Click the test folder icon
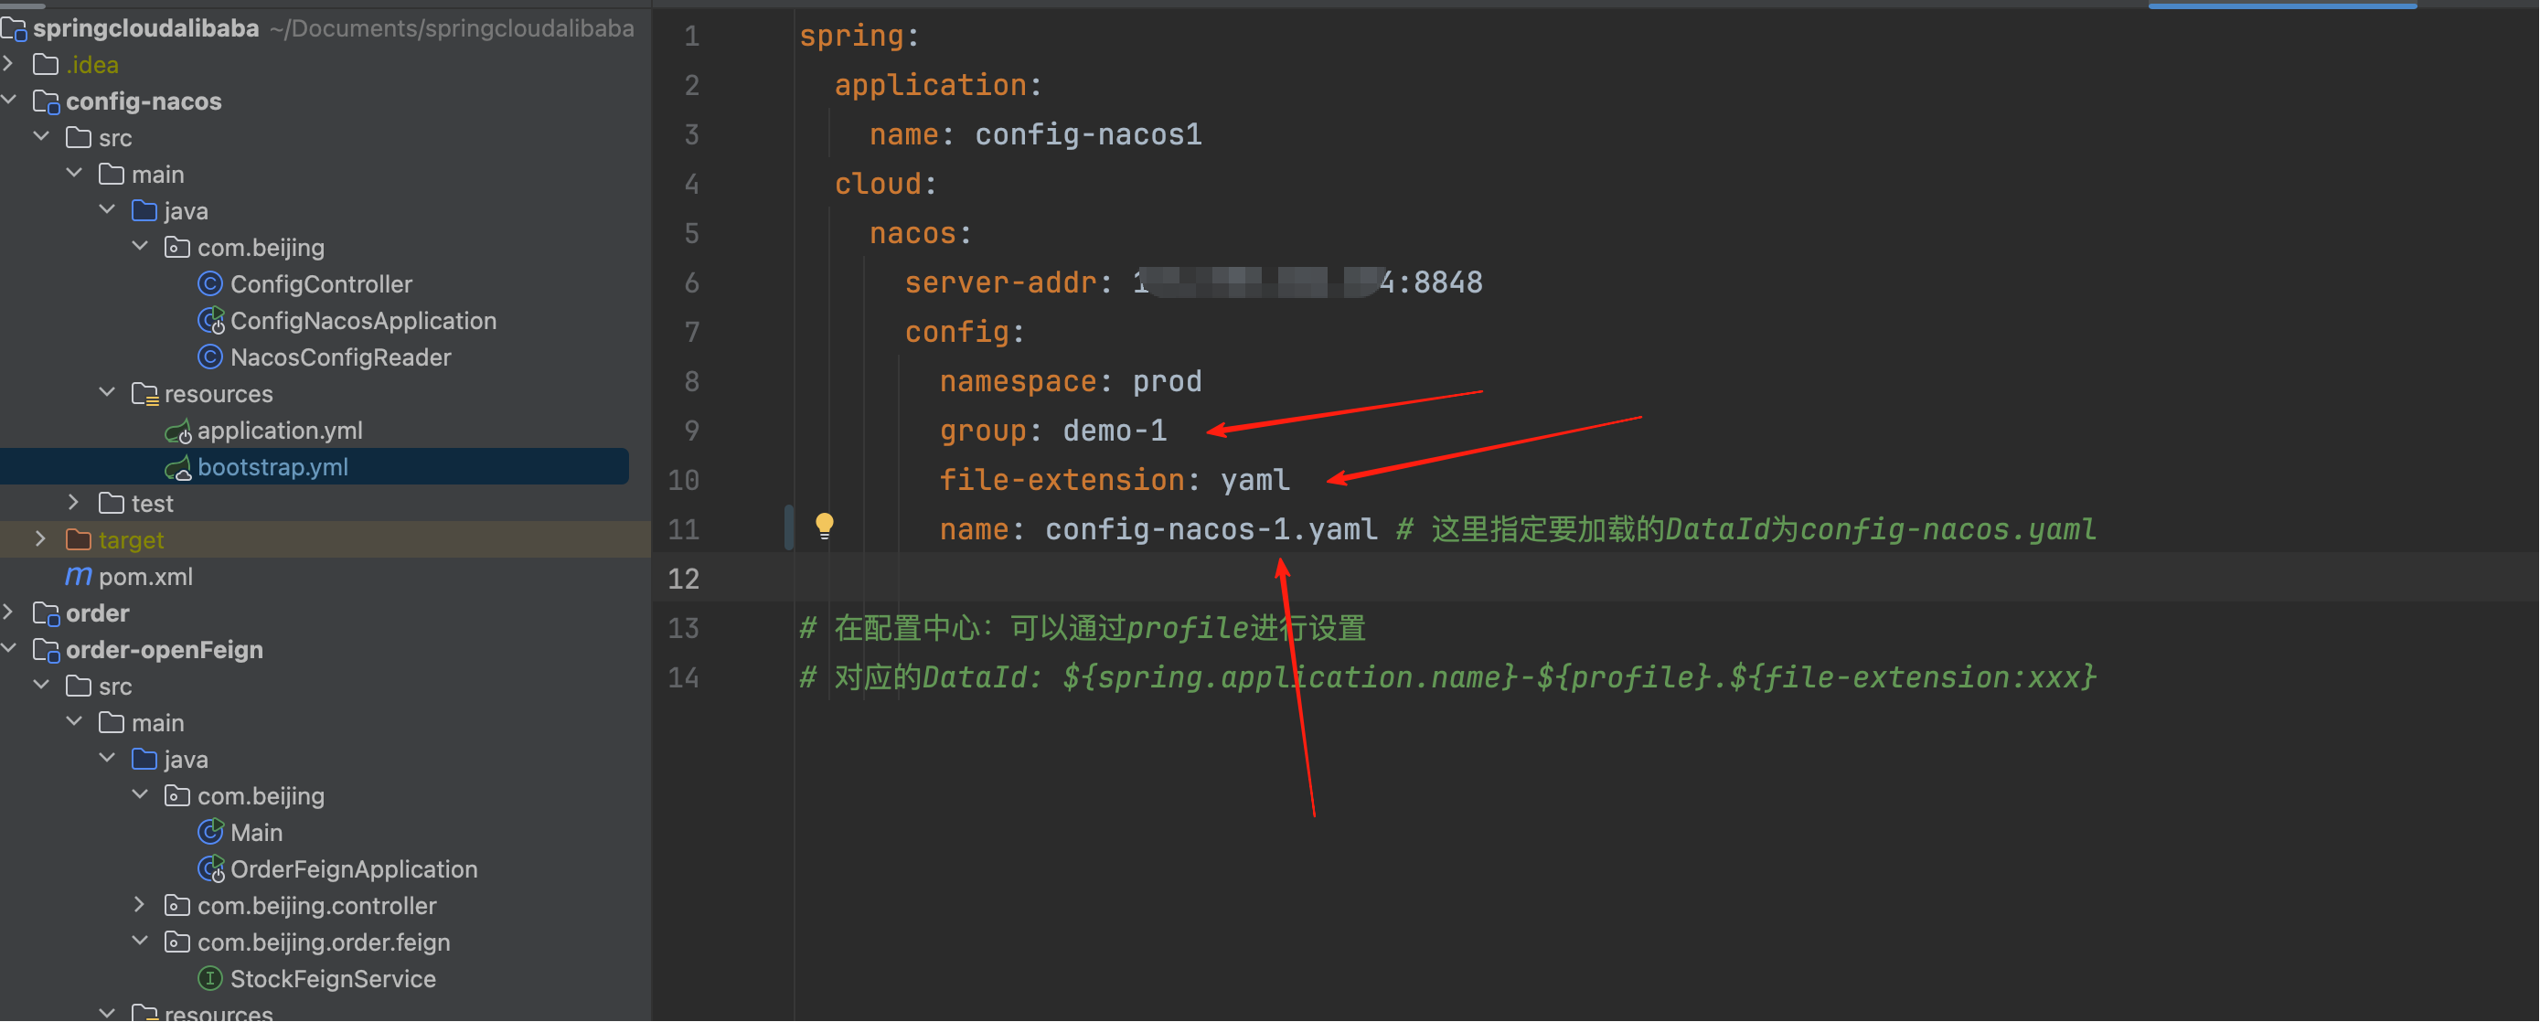The height and width of the screenshot is (1022, 2540). coord(112,503)
